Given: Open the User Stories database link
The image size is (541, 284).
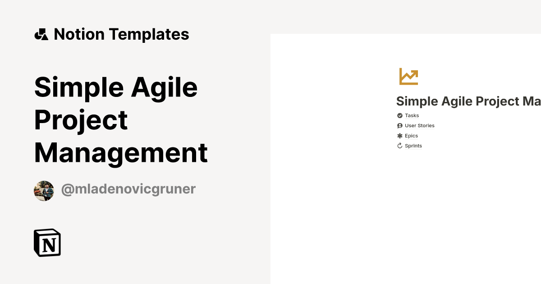Looking at the screenshot, I should pyautogui.click(x=419, y=125).
